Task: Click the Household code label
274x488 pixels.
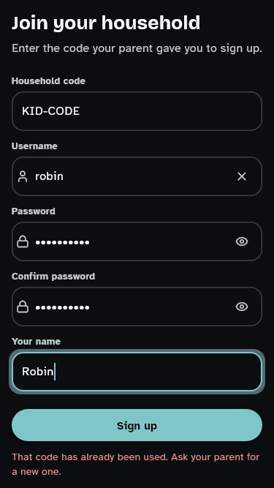Action: (x=48, y=81)
